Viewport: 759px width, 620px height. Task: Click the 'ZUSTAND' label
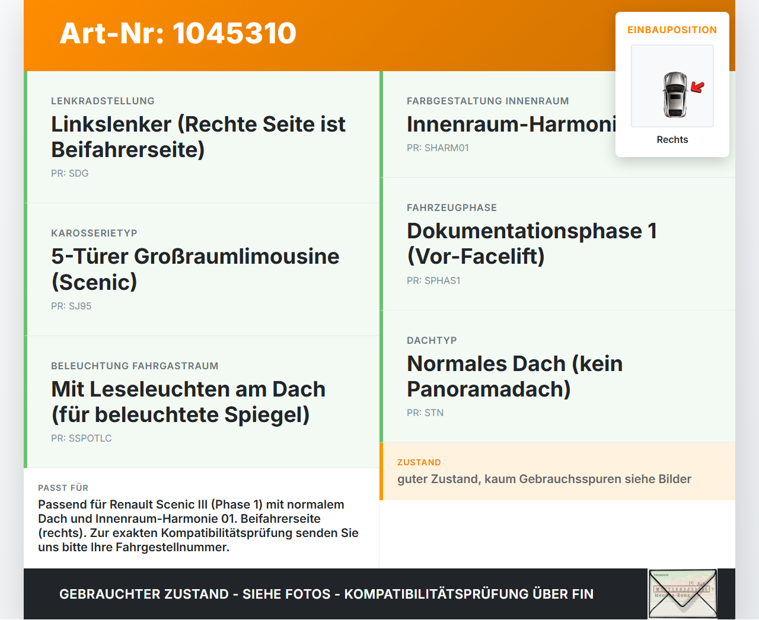coord(419,462)
